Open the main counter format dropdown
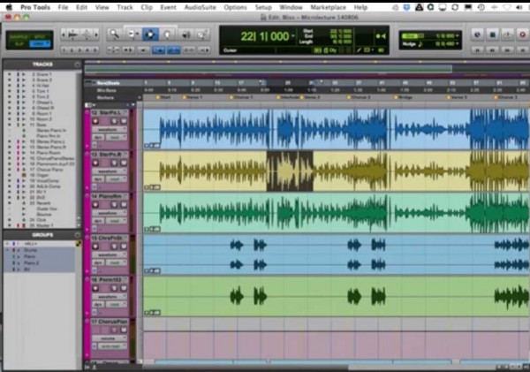The height and width of the screenshot is (372, 530). pos(293,36)
